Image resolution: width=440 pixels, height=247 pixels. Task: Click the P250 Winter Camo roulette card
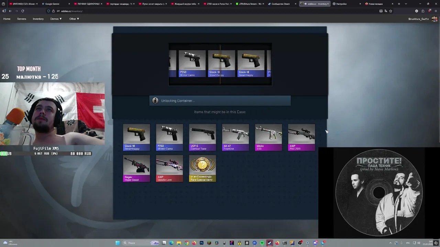click(192, 64)
